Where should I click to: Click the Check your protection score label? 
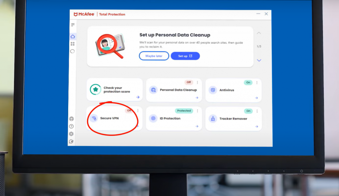point(117,90)
